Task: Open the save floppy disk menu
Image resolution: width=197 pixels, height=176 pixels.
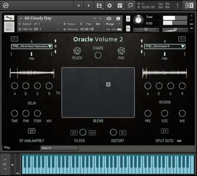Action: tap(99, 5)
